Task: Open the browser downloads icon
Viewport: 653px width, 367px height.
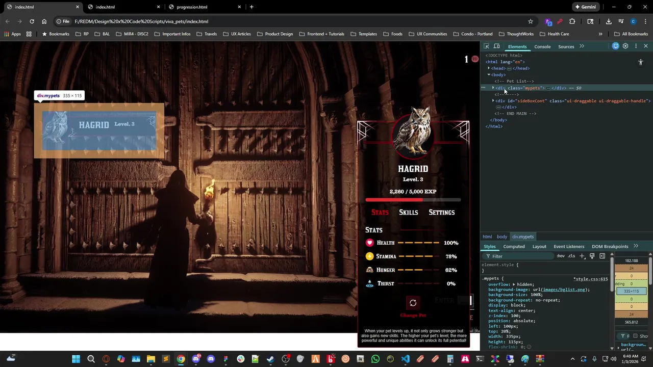Action: 609,21
